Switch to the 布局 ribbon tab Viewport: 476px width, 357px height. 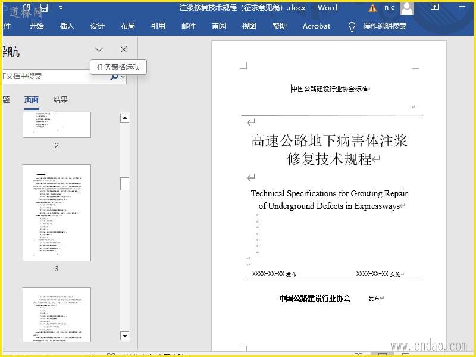[128, 26]
